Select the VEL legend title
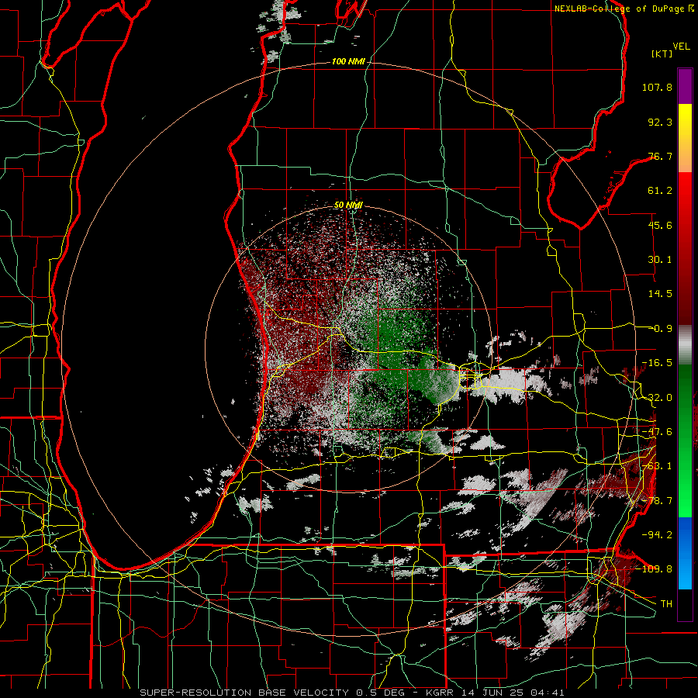Screen dimensions: 698x698 point(681,47)
